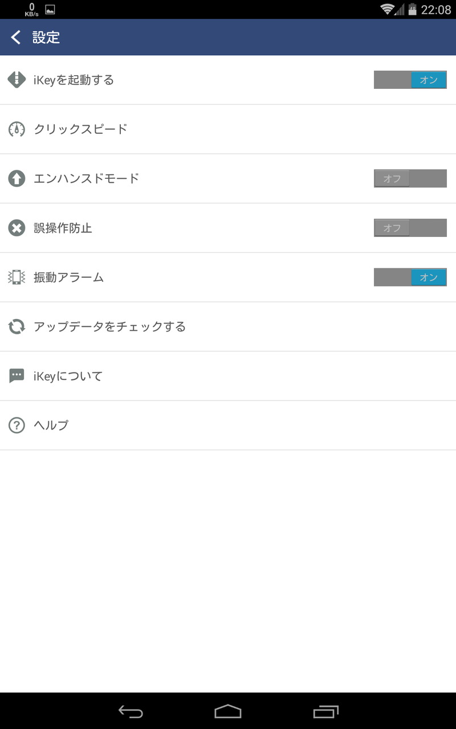Screen dimensions: 456x729
Task: Disable the 振動アラーム switch
Action: click(410, 277)
